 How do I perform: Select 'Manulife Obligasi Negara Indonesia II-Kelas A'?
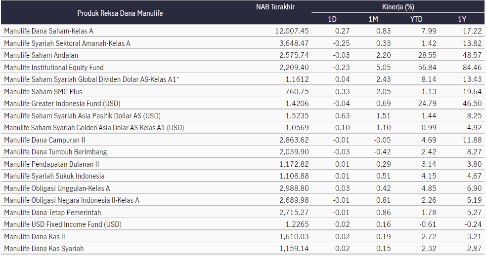point(72,200)
